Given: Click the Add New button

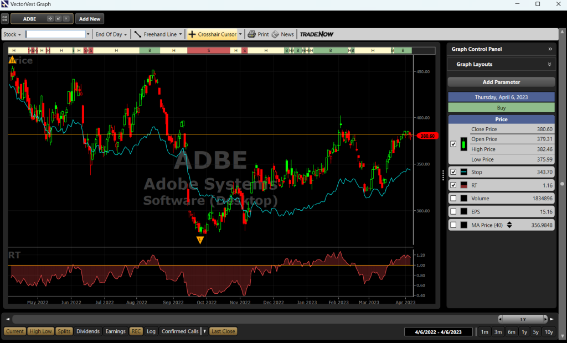Looking at the screenshot, I should click(x=90, y=19).
